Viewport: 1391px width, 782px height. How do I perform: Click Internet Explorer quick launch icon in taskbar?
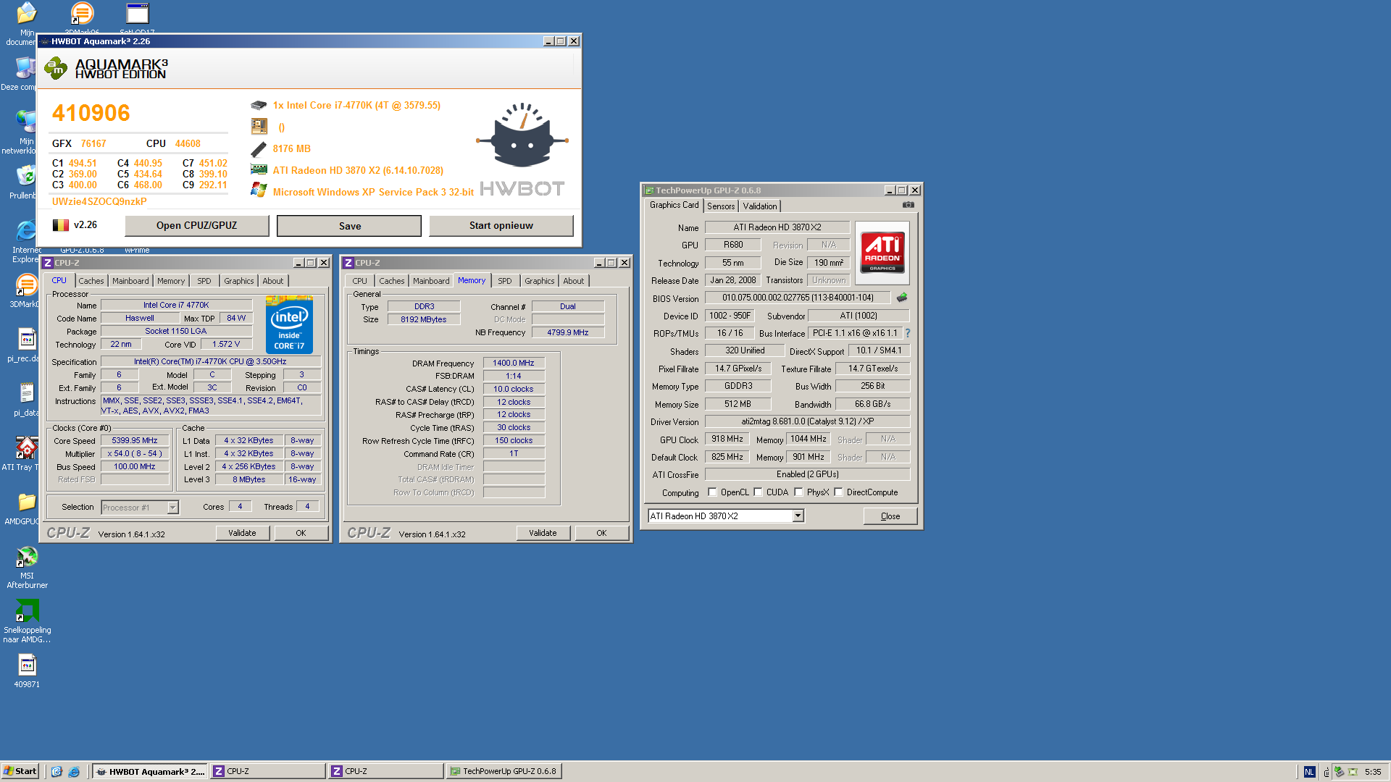(x=73, y=771)
